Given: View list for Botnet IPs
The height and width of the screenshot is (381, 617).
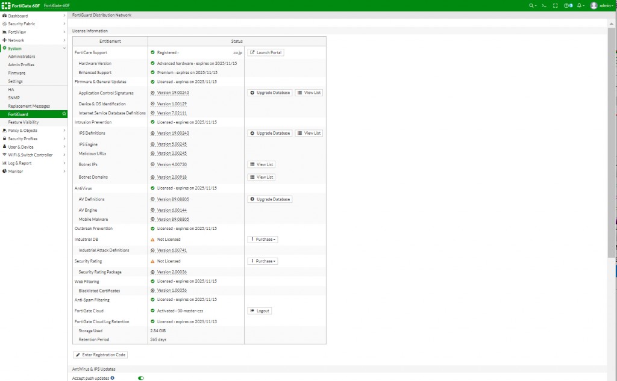Looking at the screenshot, I should click(x=262, y=164).
